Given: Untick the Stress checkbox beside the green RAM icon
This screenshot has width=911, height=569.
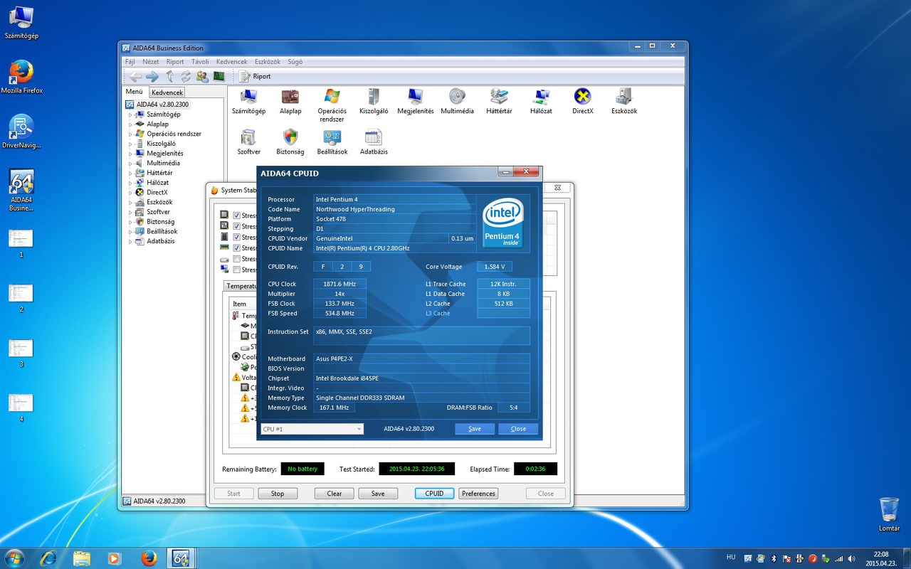Looking at the screenshot, I should tap(237, 248).
